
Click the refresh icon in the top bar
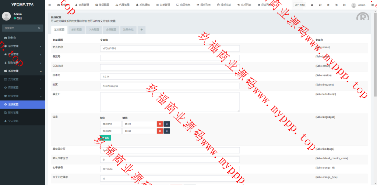(320, 5)
